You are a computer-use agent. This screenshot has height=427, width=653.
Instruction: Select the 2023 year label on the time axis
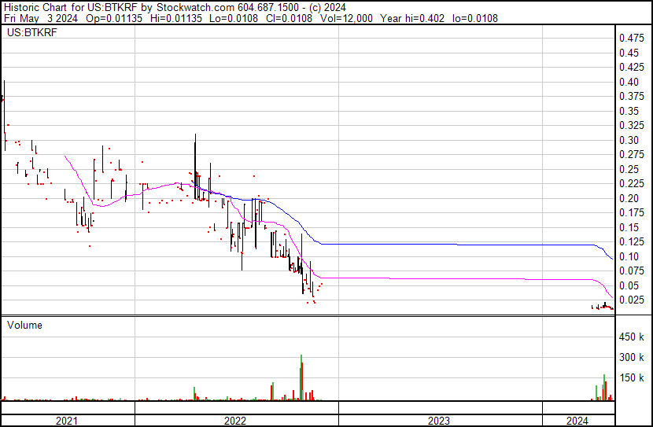pos(439,421)
